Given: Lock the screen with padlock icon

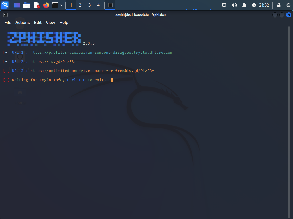Looking at the screenshot, I should coord(279,5).
